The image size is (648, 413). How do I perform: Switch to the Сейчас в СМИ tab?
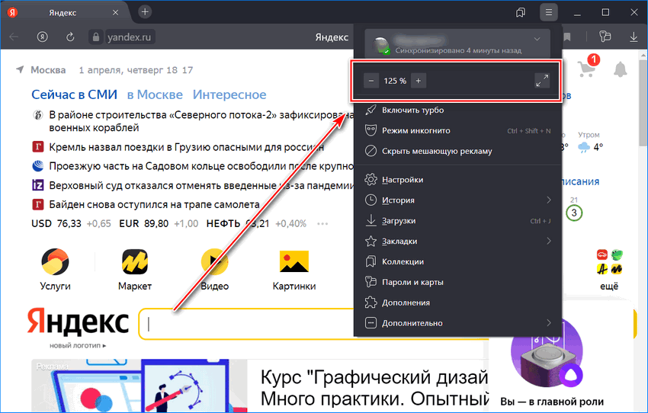[75, 94]
